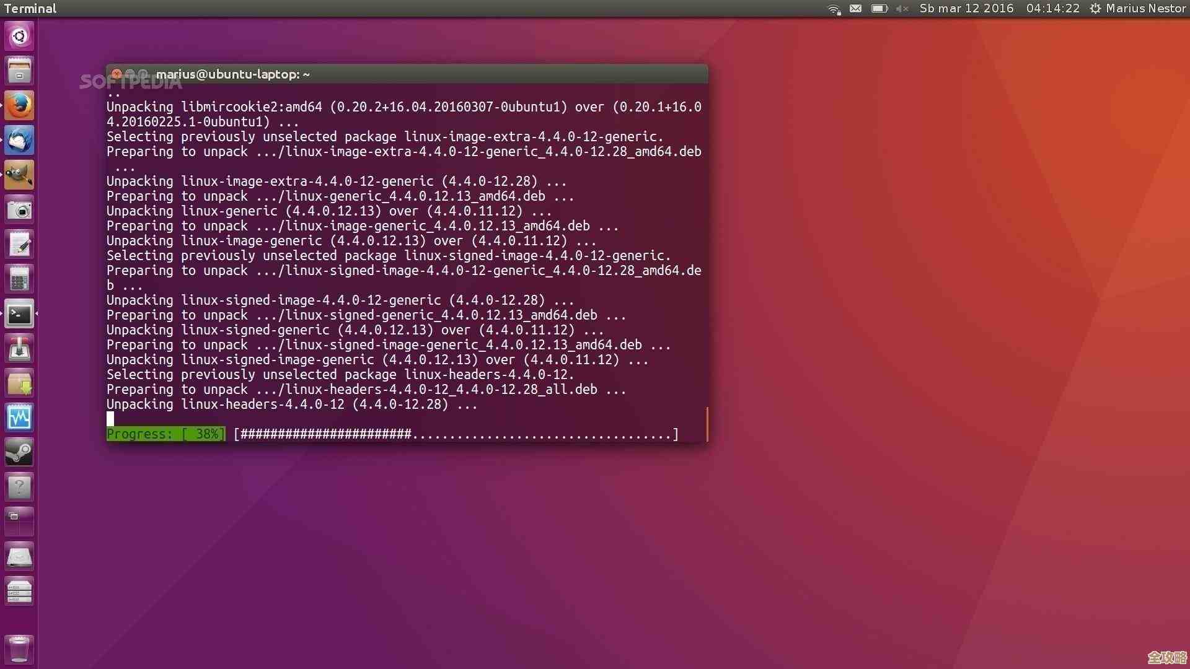The height and width of the screenshot is (669, 1190).
Task: Open the Wi-Fi network indicator menu
Action: (833, 9)
